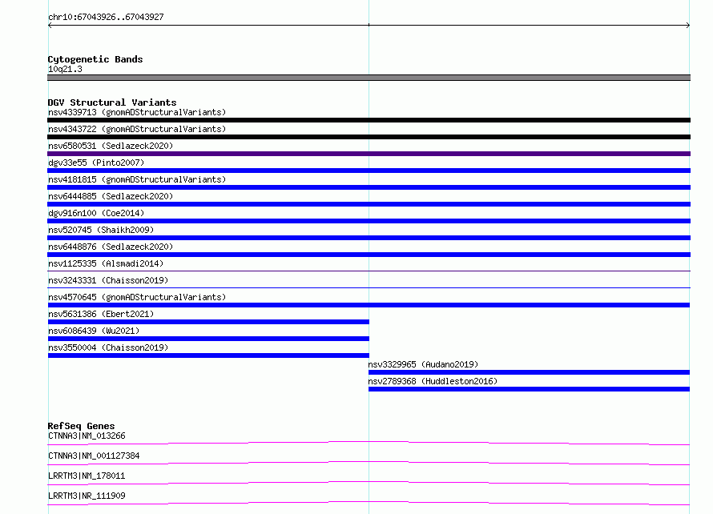Click the blue bar under nsv6444885

pyautogui.click(x=369, y=204)
